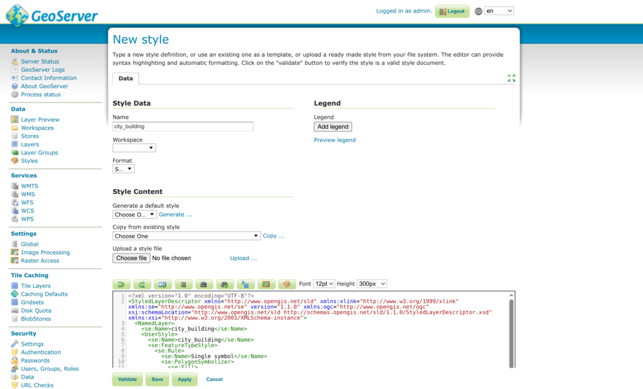The image size is (643, 389).
Task: Click the Find binoculars icon in toolbar
Action: tap(204, 284)
